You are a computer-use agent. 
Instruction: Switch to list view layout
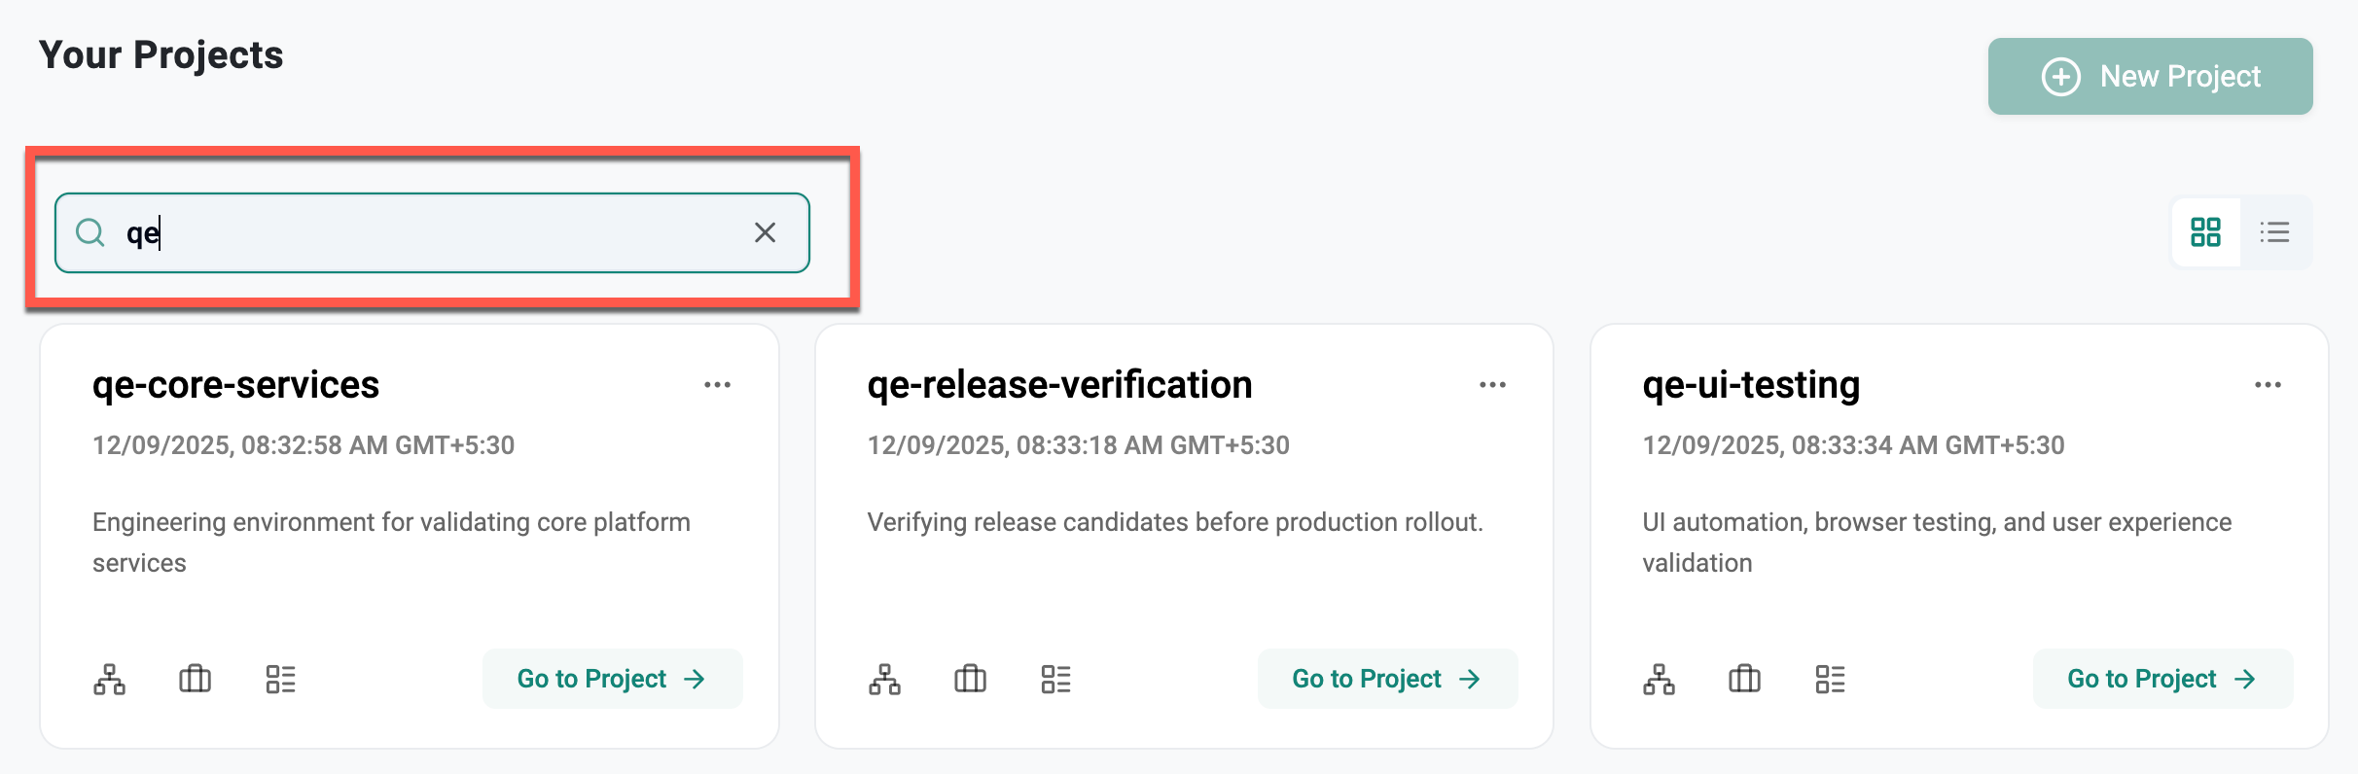pyautogui.click(x=2274, y=232)
